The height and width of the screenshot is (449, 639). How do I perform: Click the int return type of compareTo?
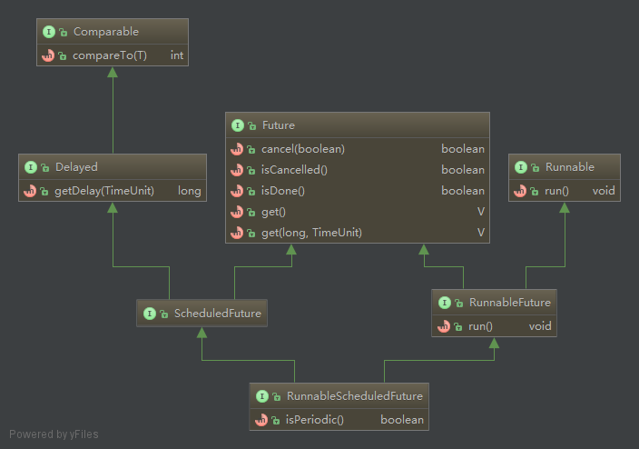pos(177,55)
